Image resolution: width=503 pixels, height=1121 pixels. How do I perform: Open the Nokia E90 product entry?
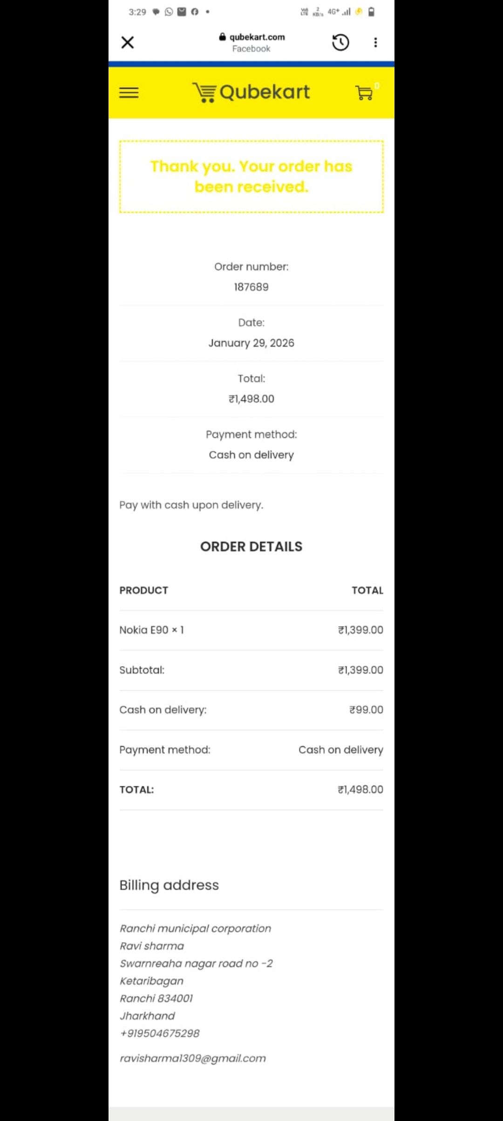pos(144,630)
